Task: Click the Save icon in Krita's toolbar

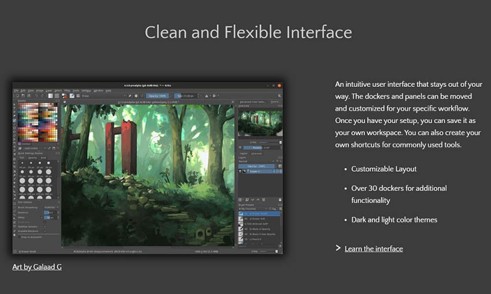Action: click(29, 96)
